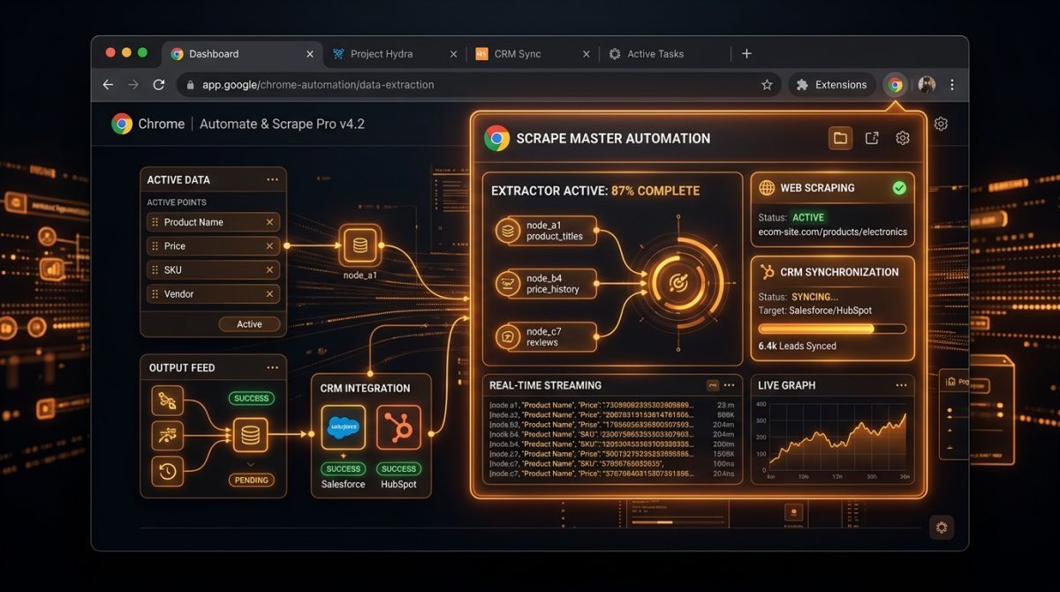The image size is (1060, 592).
Task: Open the user profile avatar
Action: [x=927, y=85]
